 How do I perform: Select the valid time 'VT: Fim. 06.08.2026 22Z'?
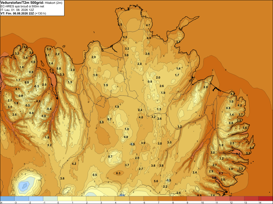(17, 13)
